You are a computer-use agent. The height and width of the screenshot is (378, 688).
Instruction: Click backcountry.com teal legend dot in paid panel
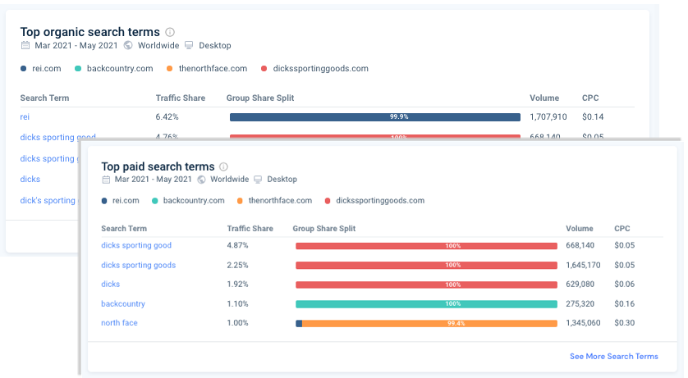(154, 201)
